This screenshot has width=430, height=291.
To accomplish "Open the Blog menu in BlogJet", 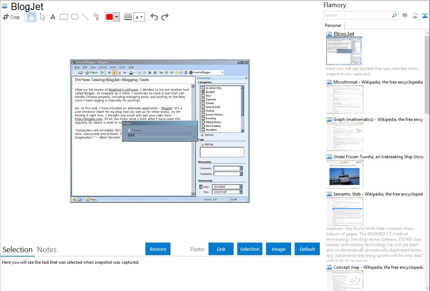I will pos(77,67).
